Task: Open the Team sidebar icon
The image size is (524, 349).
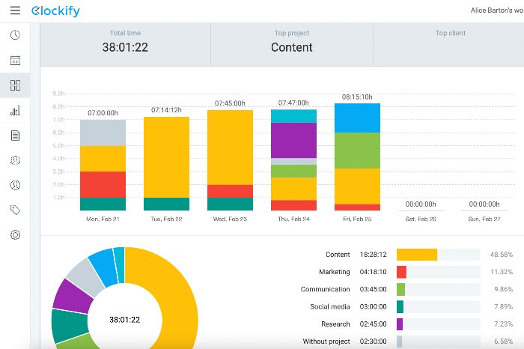Action: tap(15, 160)
